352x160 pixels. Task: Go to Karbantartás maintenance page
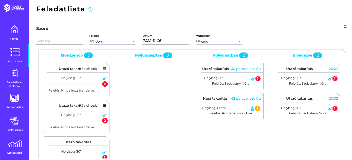click(x=14, y=98)
